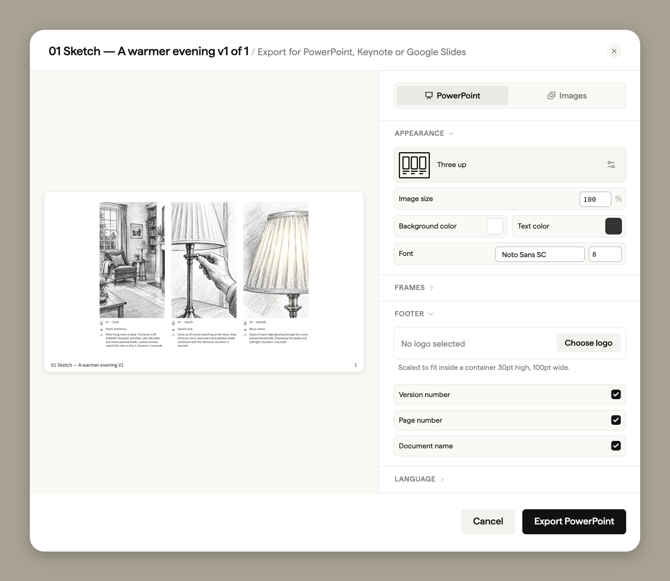Click the Cancel button

tap(488, 522)
